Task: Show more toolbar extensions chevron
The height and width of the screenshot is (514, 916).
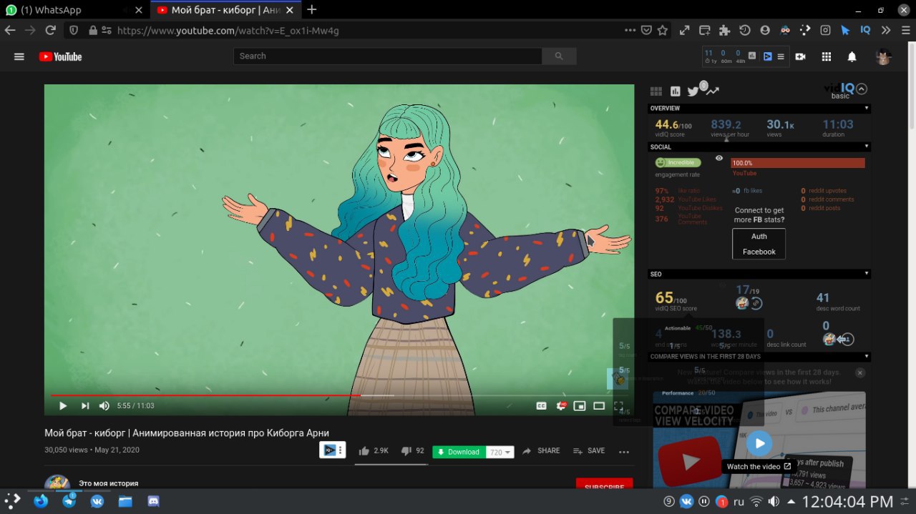Action: (886, 30)
